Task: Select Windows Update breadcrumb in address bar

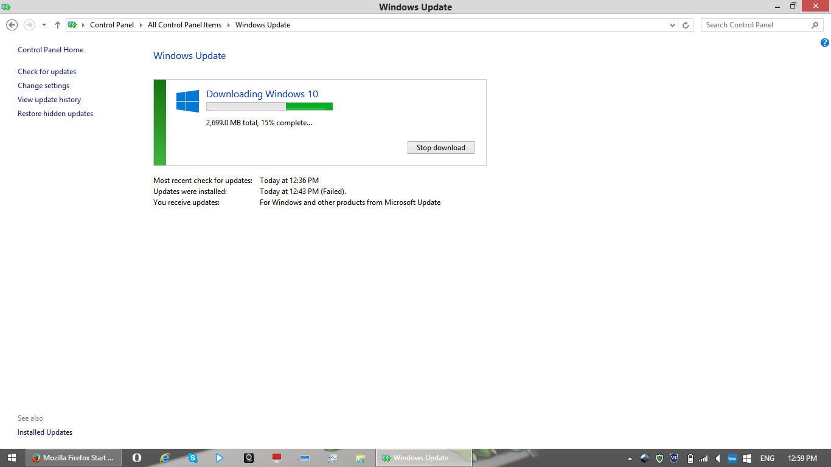Action: coord(263,25)
